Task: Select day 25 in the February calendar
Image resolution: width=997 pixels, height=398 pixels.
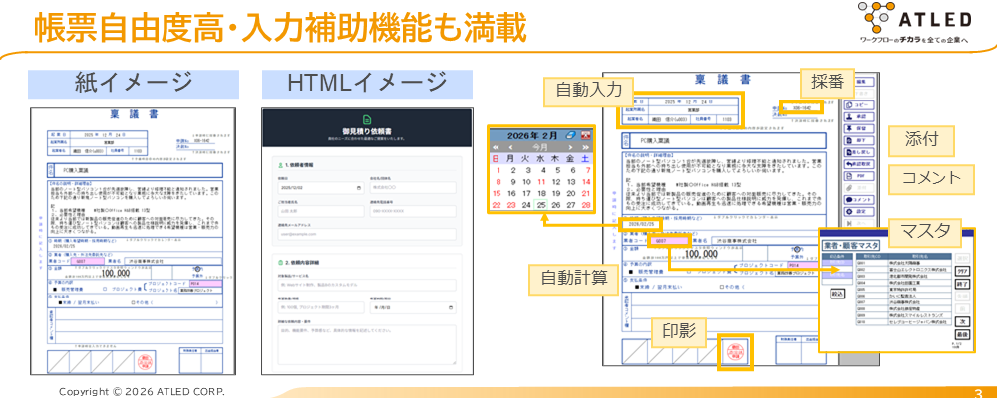Action: coord(541,205)
